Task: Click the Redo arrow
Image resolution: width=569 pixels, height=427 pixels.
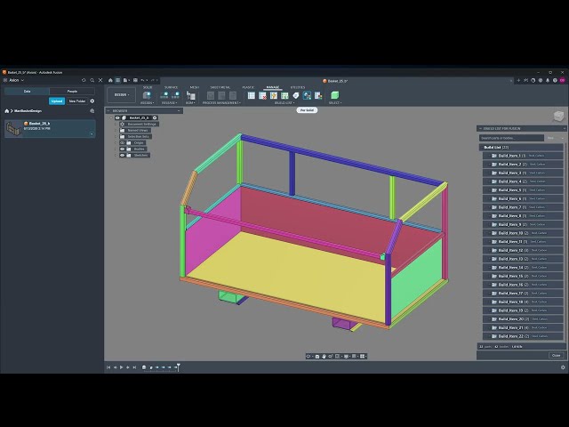Action: 154,80
